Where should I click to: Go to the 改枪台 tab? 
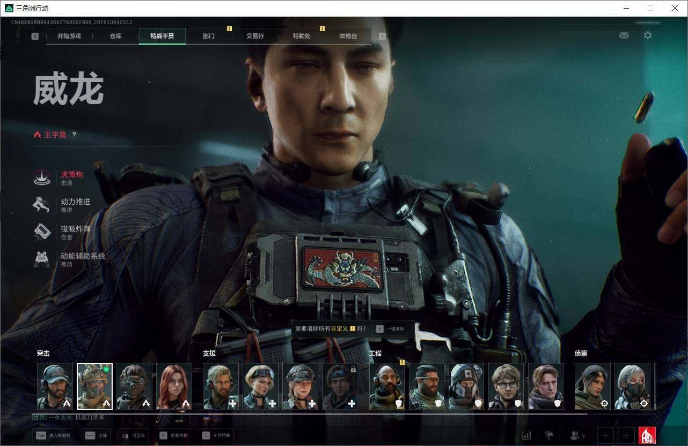coord(348,36)
